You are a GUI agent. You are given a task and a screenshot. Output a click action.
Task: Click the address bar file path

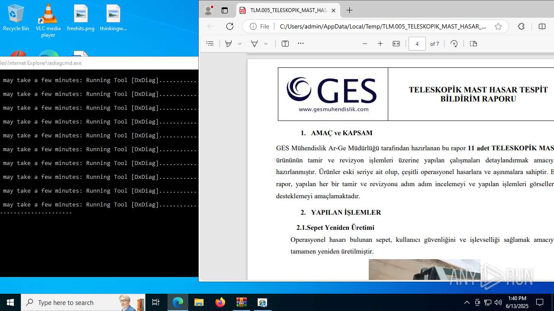tap(383, 26)
